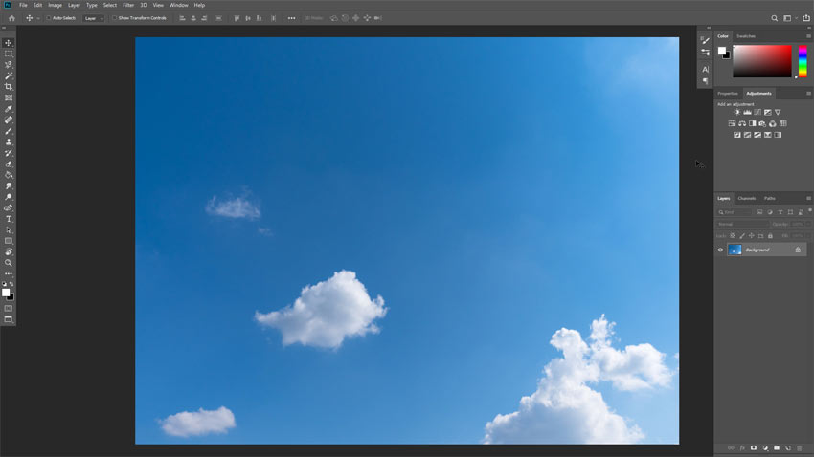
Task: Select the Frame tool
Action: coord(9,98)
